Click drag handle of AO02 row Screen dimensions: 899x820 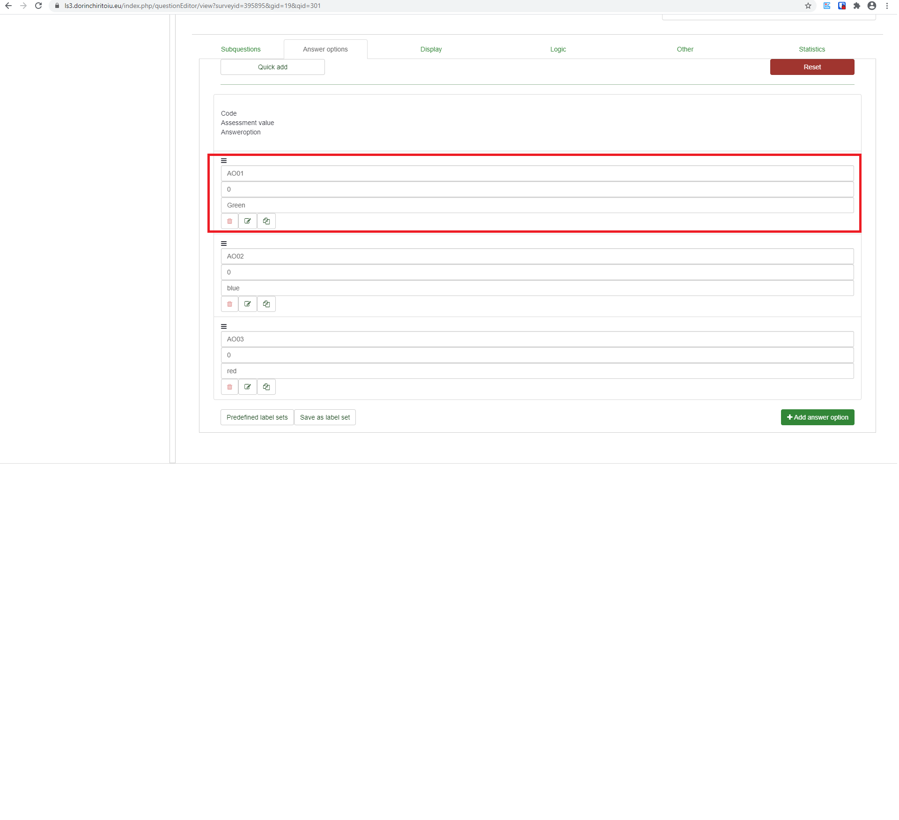tap(224, 244)
